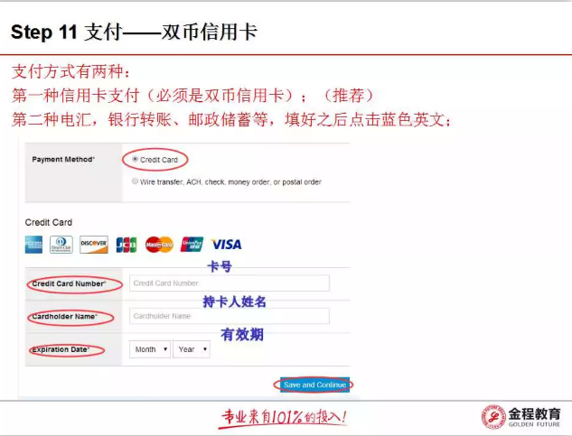Click the VISA card icon
This screenshot has height=436, width=572.
[x=227, y=245]
